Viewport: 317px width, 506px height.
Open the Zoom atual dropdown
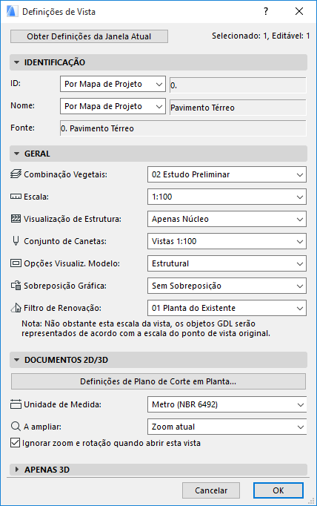tap(227, 427)
